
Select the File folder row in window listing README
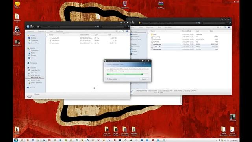point(184,34)
